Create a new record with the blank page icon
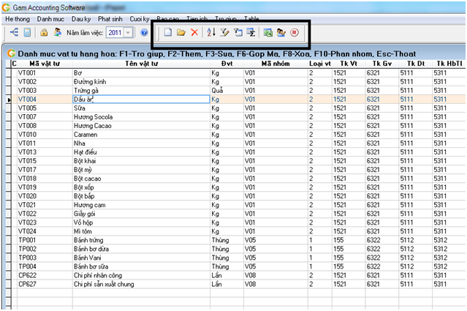The image size is (467, 311). [x=168, y=32]
